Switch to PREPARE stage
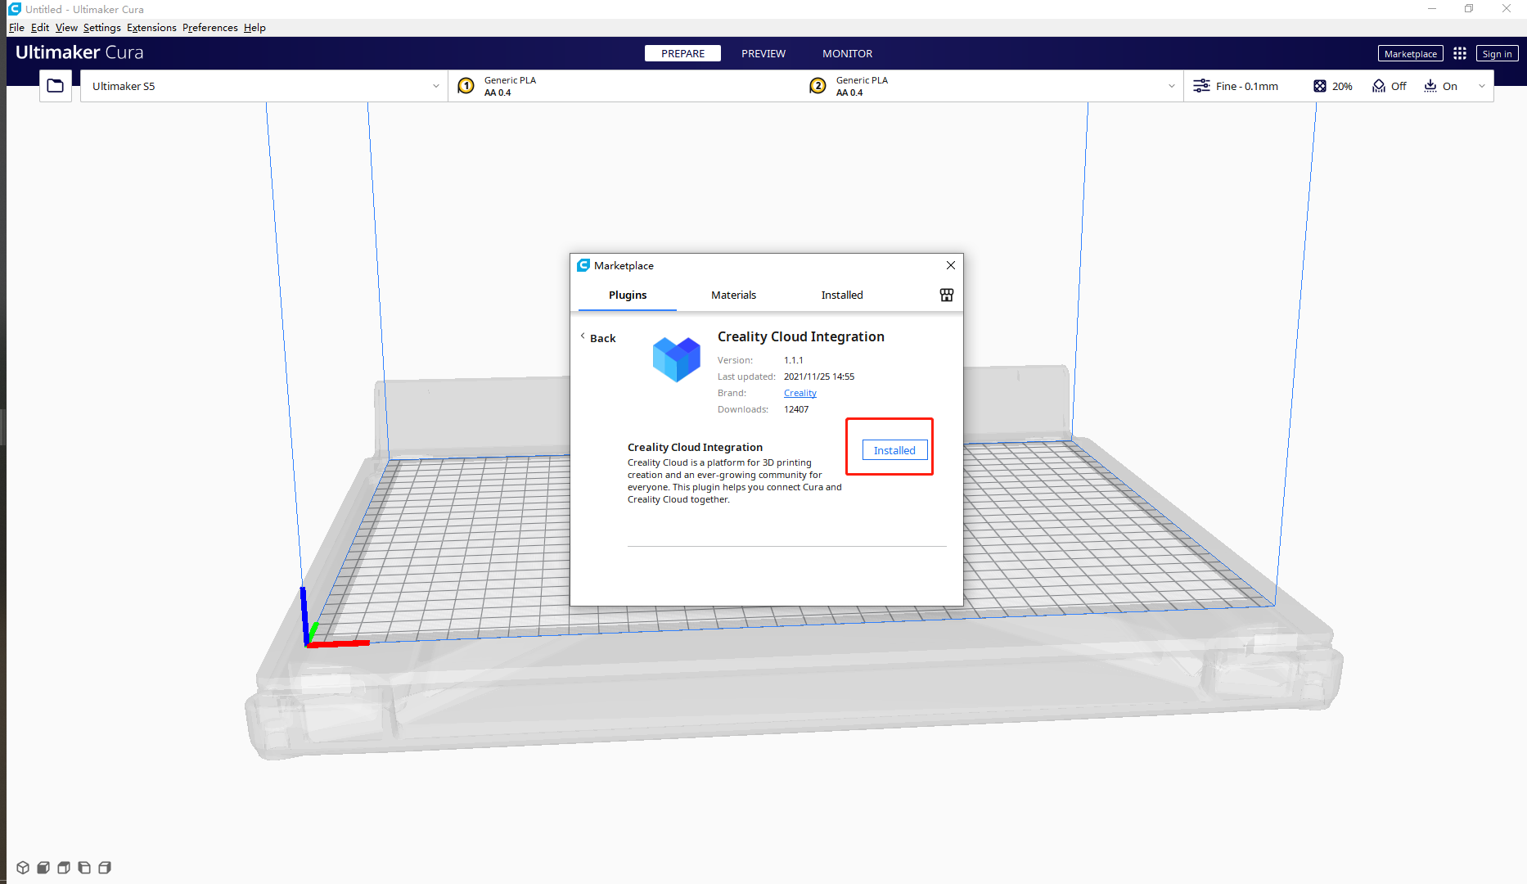The width and height of the screenshot is (1527, 884). [682, 53]
